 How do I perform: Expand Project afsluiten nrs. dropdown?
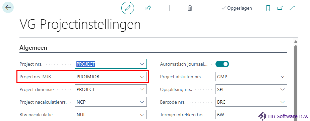coord(282,77)
